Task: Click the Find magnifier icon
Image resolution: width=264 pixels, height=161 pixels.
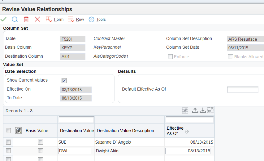Action: click(15, 19)
